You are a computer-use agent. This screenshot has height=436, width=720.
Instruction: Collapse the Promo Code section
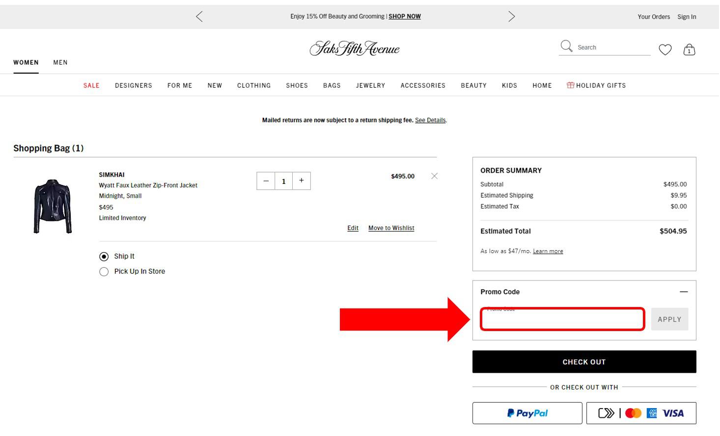(x=684, y=292)
